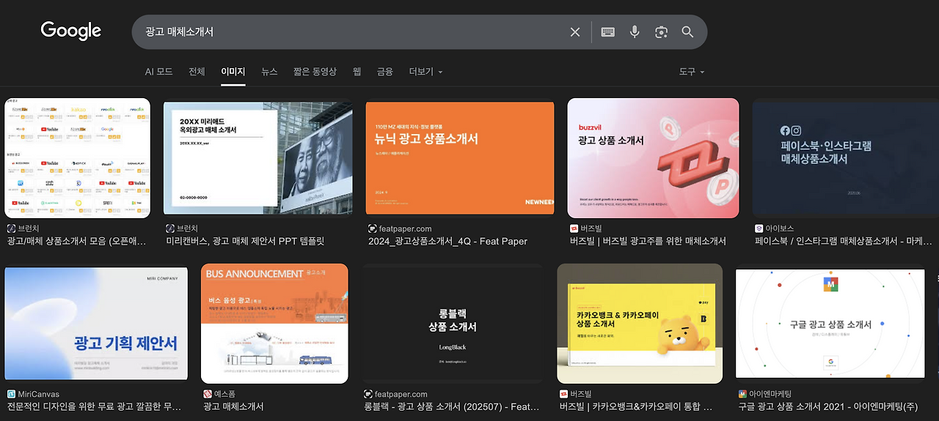Start voice search with the microphone icon
This screenshot has width=939, height=421.
[x=635, y=32]
